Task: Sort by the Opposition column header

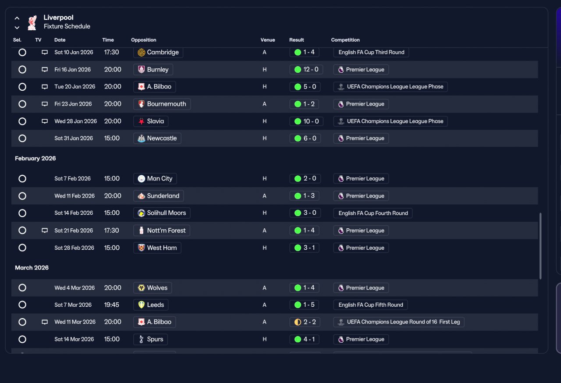Action: [x=144, y=40]
